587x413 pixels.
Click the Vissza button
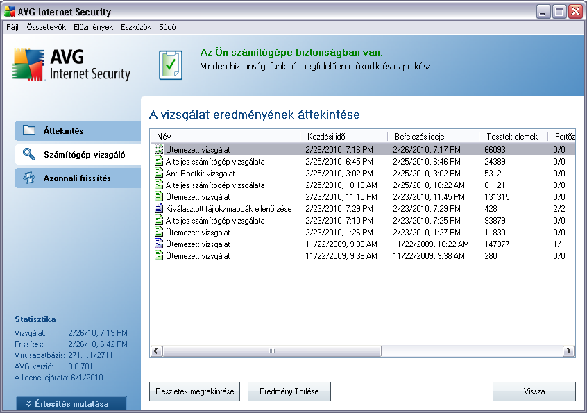click(534, 391)
